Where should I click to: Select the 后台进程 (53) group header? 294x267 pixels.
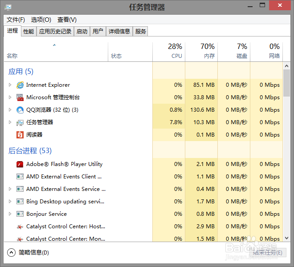pos(30,151)
